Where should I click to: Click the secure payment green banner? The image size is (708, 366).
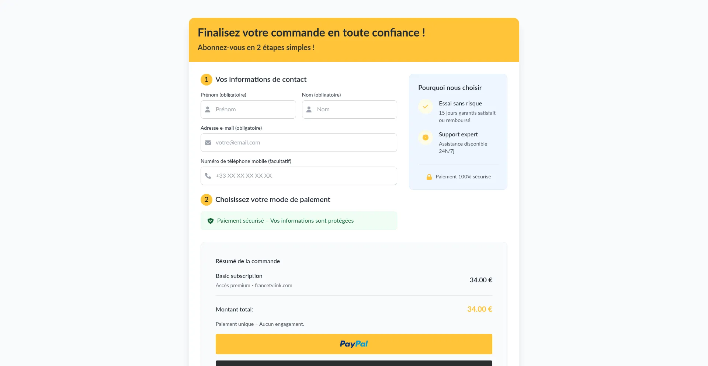[x=299, y=221]
